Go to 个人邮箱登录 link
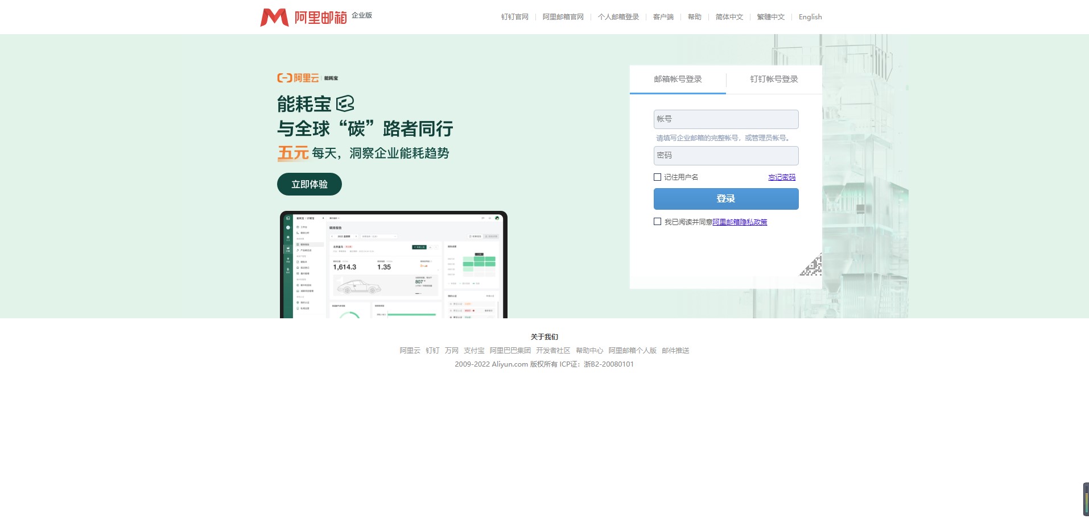Image resolution: width=1089 pixels, height=532 pixels. [x=618, y=17]
